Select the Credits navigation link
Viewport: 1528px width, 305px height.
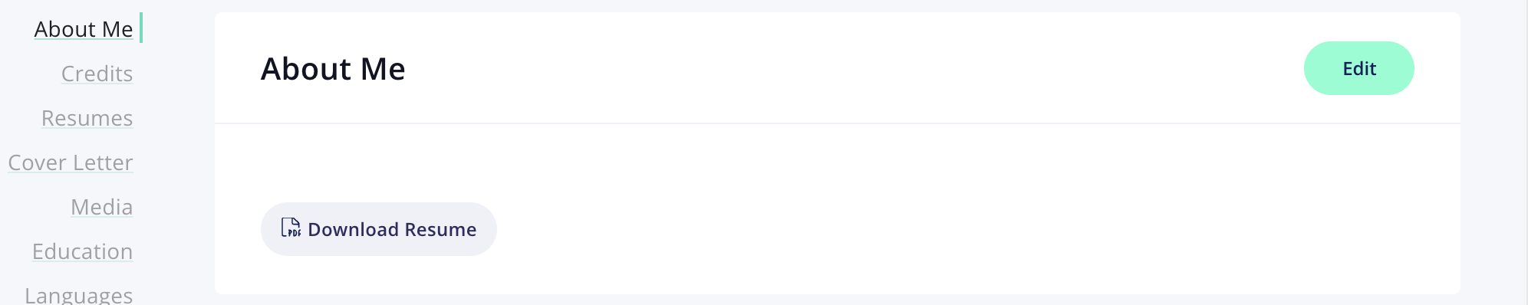[x=97, y=74]
